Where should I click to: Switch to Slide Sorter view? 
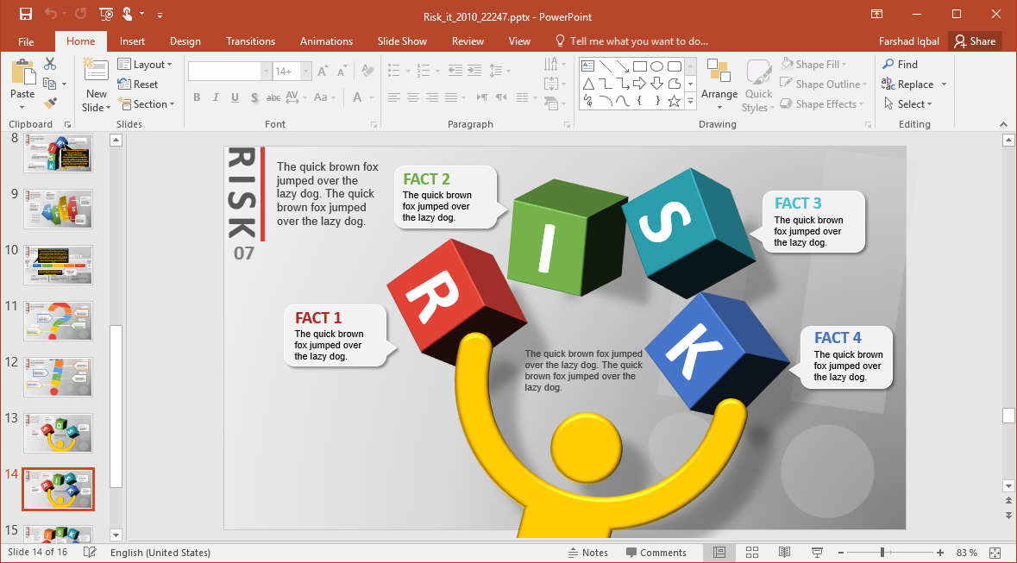pos(751,553)
